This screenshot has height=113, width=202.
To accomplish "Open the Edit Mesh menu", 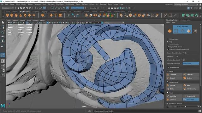I will [51, 4].
